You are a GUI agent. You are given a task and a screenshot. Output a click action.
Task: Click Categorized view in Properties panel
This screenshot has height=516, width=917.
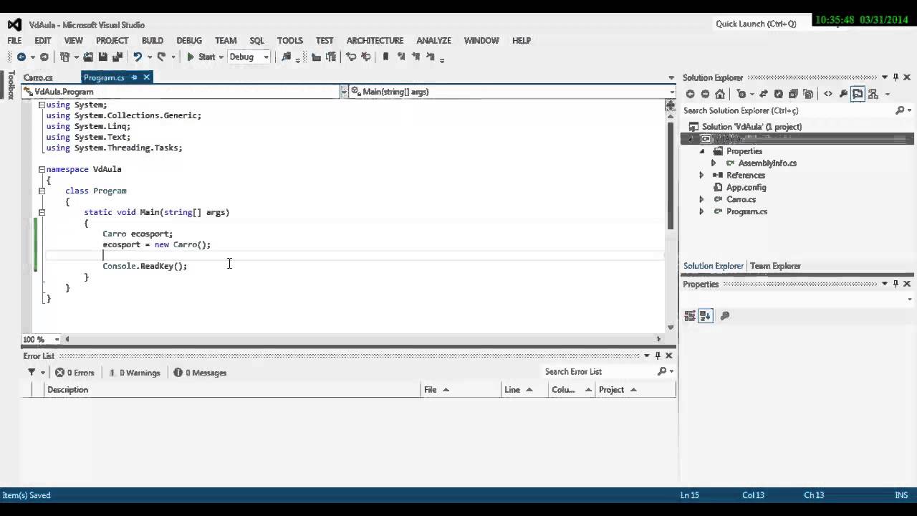coord(690,315)
